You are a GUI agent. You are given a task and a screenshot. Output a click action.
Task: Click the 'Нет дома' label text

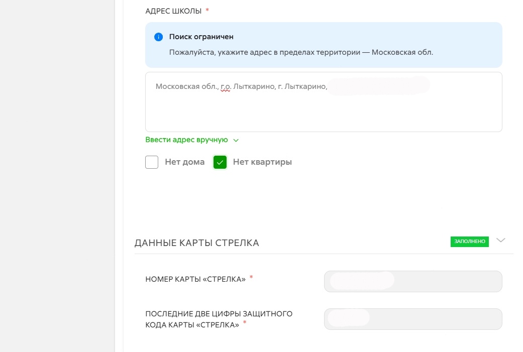(x=185, y=162)
